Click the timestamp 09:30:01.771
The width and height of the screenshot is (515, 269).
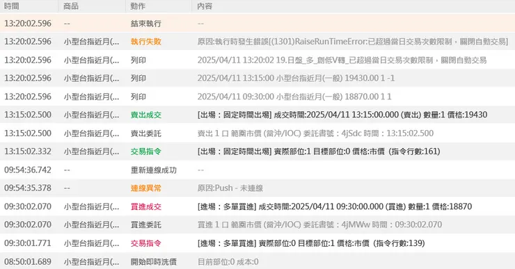[28, 243]
